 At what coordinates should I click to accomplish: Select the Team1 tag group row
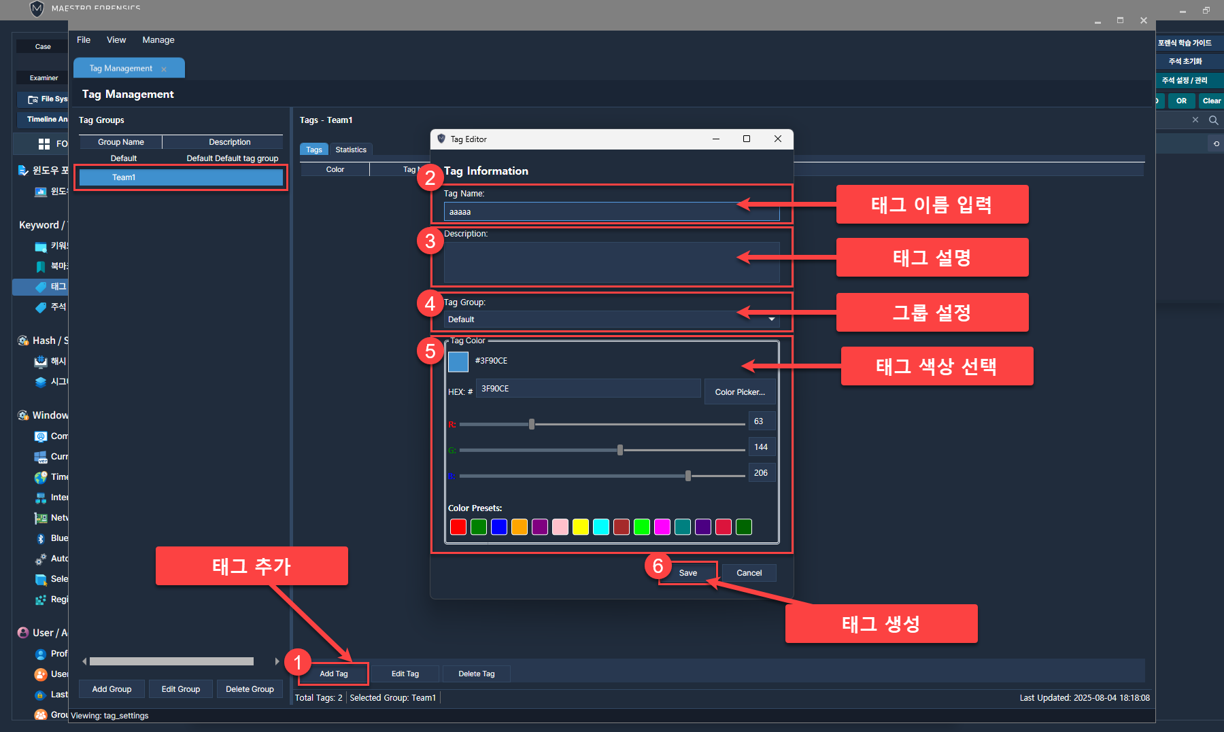coord(181,177)
